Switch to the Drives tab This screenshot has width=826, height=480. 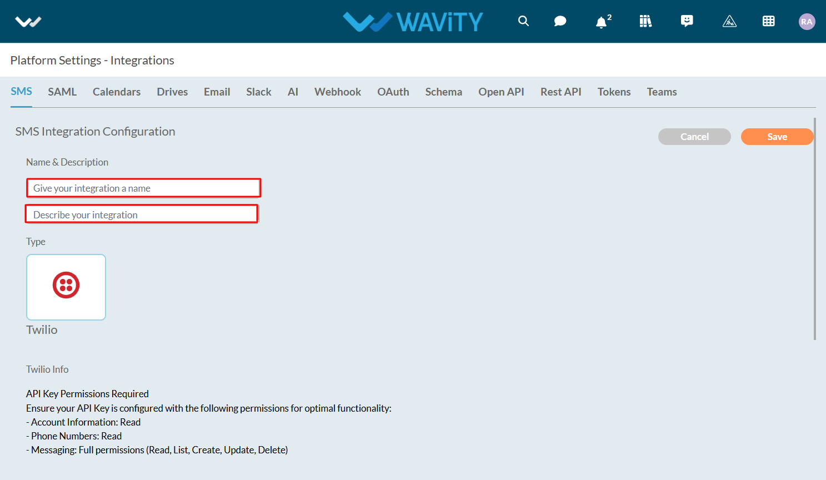pyautogui.click(x=172, y=92)
